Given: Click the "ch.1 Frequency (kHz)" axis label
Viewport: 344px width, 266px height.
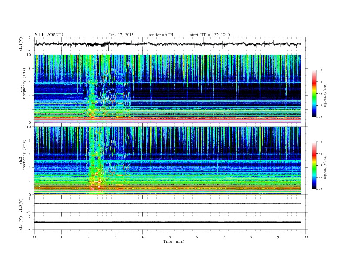Looking at the screenshot, I should click(23, 83).
